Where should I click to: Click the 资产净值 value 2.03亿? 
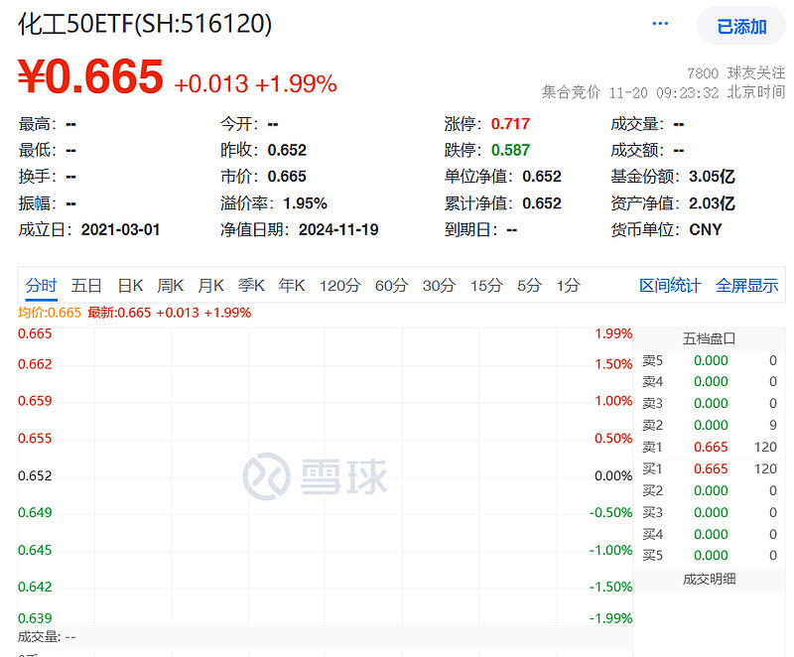click(712, 203)
